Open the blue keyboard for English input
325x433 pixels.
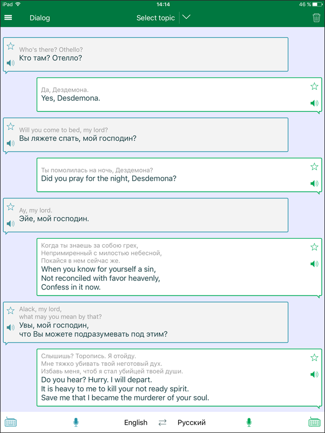tap(10, 422)
